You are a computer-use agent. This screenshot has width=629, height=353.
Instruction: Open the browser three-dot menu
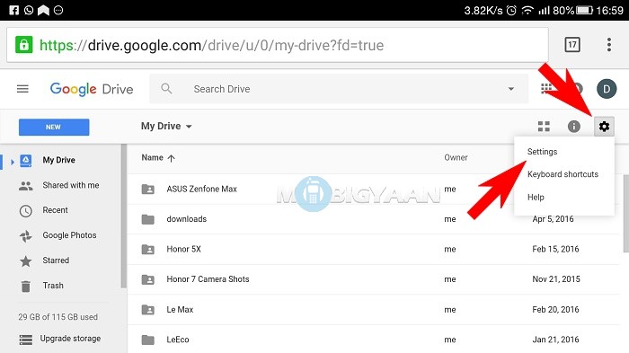pos(609,45)
